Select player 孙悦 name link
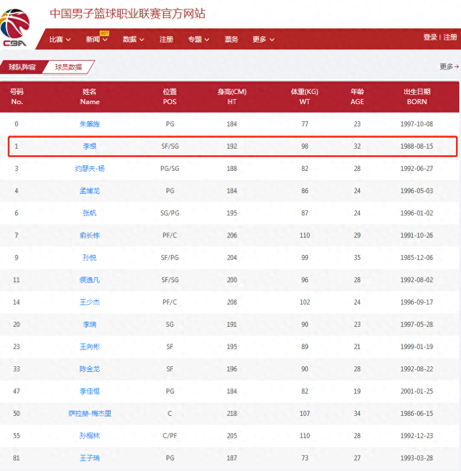 (x=90, y=258)
